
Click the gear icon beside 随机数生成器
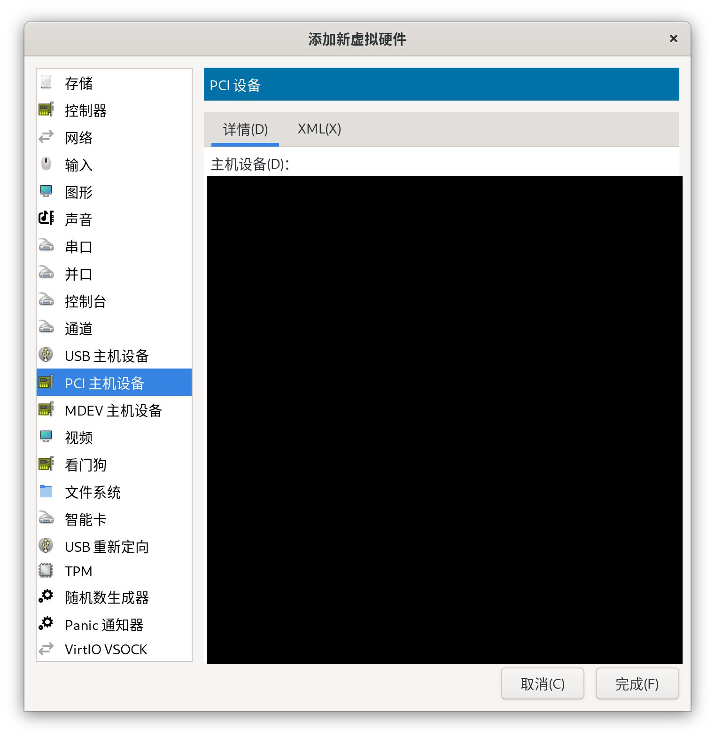pyautogui.click(x=46, y=596)
